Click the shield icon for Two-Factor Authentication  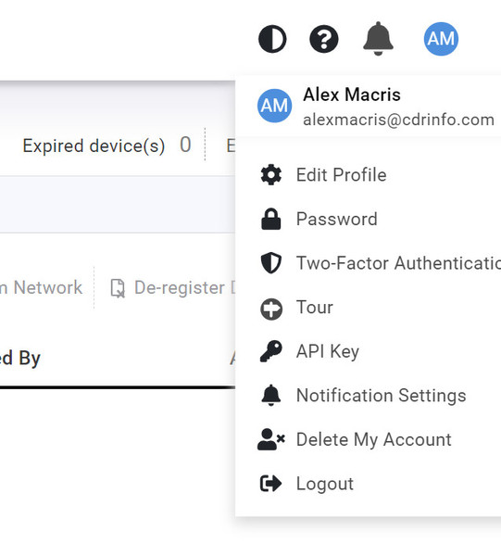click(x=271, y=263)
